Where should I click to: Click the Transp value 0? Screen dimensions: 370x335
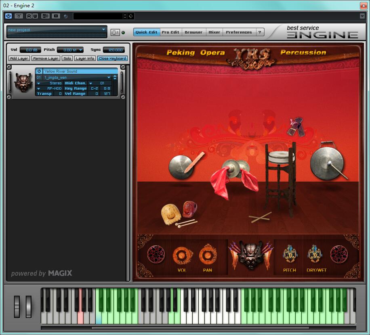[x=58, y=94]
